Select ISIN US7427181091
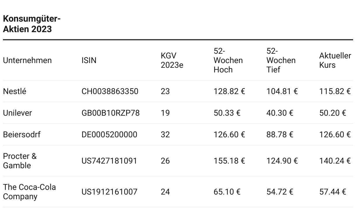Image resolution: width=356 pixels, height=222 pixels. (x=109, y=161)
